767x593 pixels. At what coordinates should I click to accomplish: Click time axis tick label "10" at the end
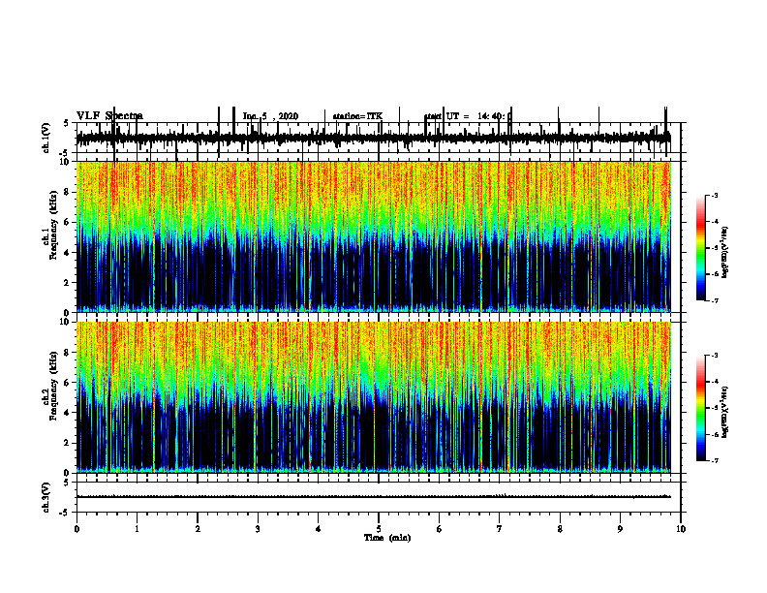tap(681, 529)
